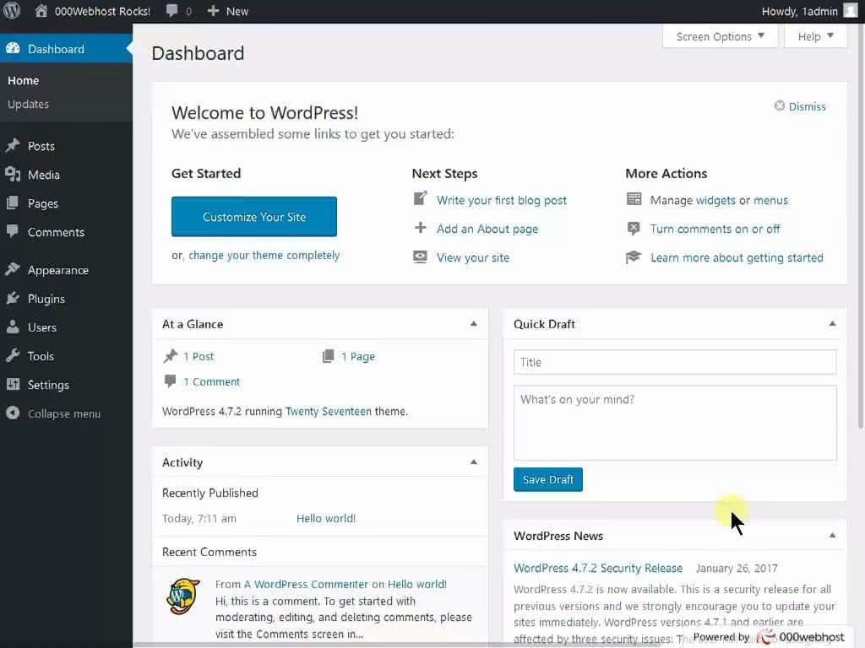This screenshot has width=865, height=648.
Task: Click the bubble icon beside 1 Comment
Action: [170, 381]
